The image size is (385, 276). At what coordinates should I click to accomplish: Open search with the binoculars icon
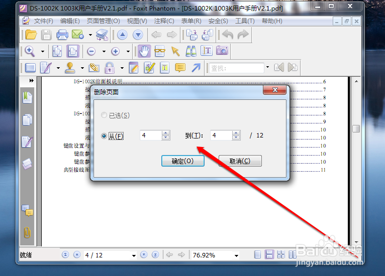click(x=191, y=51)
